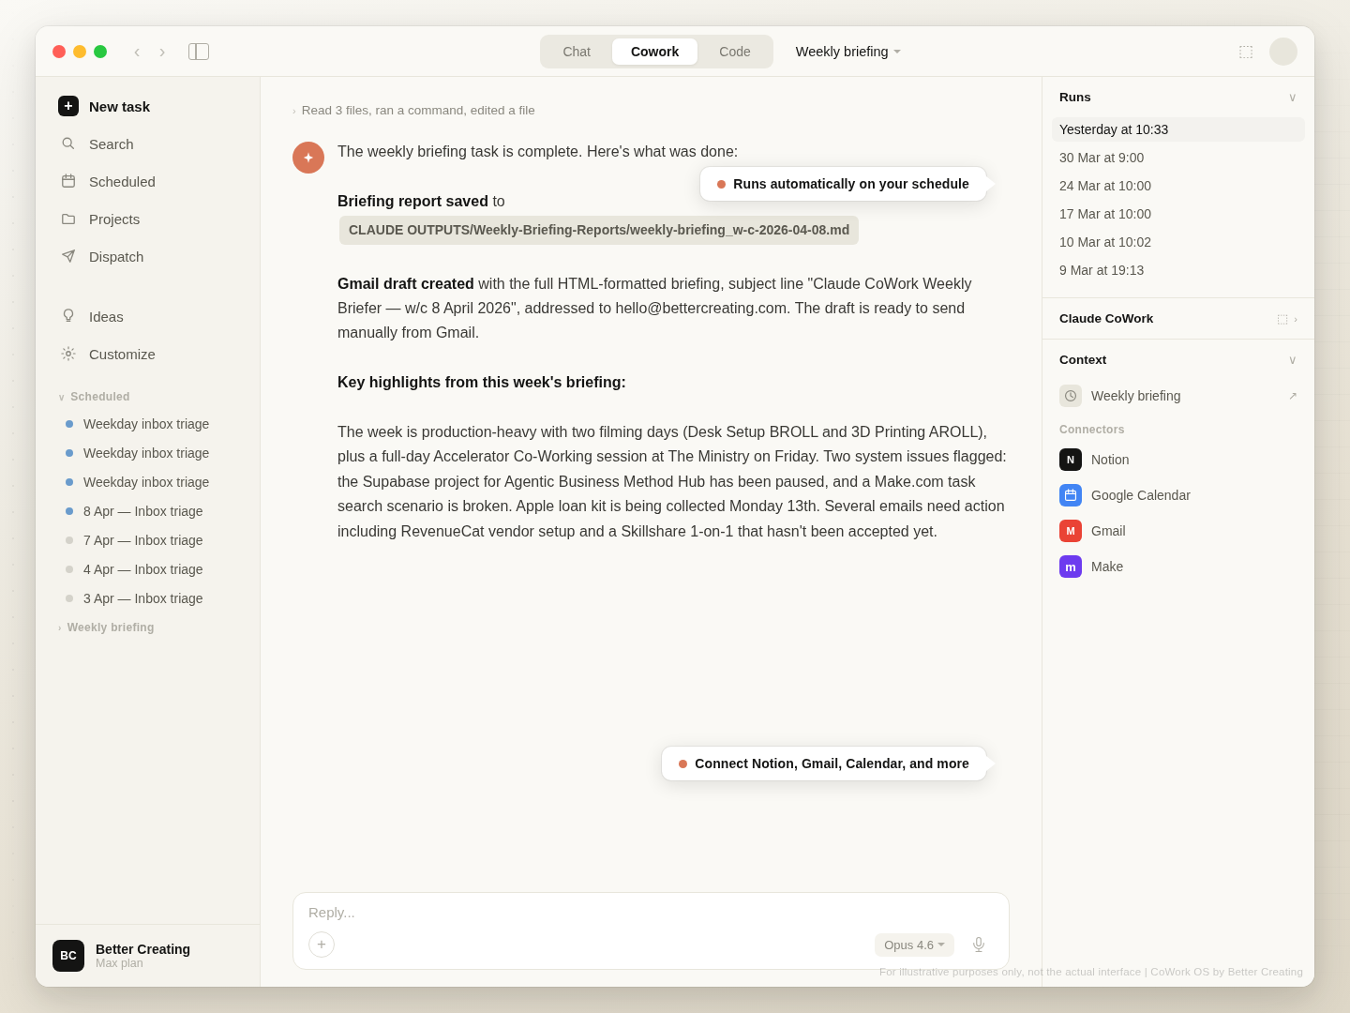
Task: Click the New task plus icon
Action: point(68,106)
